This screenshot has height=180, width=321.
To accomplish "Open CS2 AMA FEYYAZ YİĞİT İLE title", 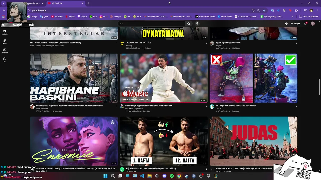I will (138, 43).
